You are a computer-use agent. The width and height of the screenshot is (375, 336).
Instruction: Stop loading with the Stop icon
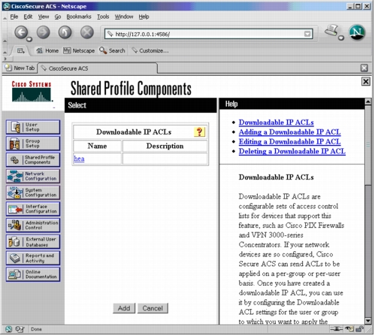87,33
